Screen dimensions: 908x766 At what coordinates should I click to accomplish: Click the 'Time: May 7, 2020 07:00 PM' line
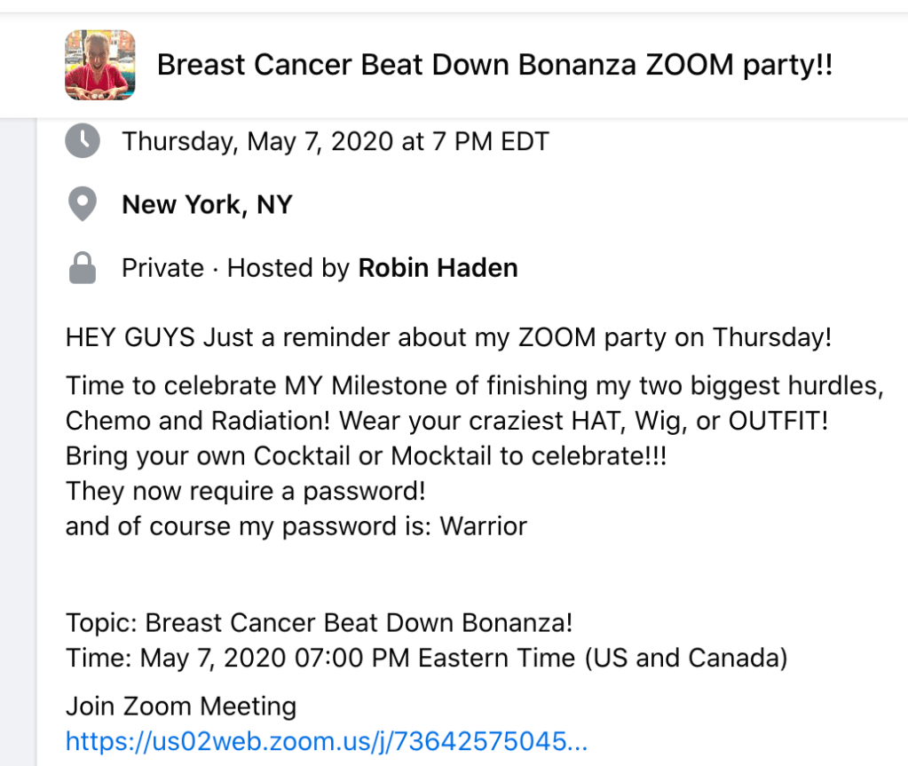[426, 659]
